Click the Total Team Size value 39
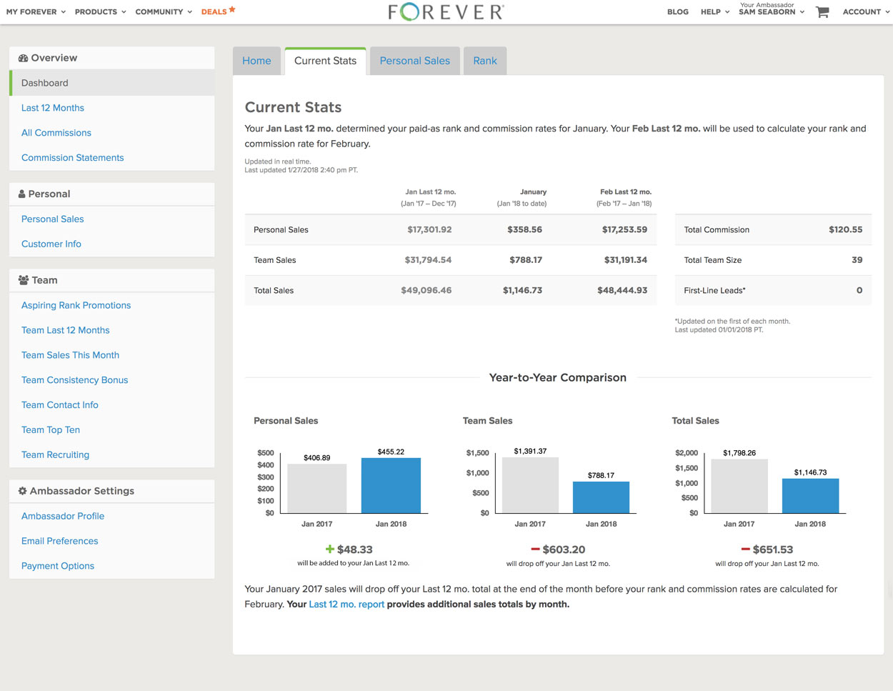 857,260
